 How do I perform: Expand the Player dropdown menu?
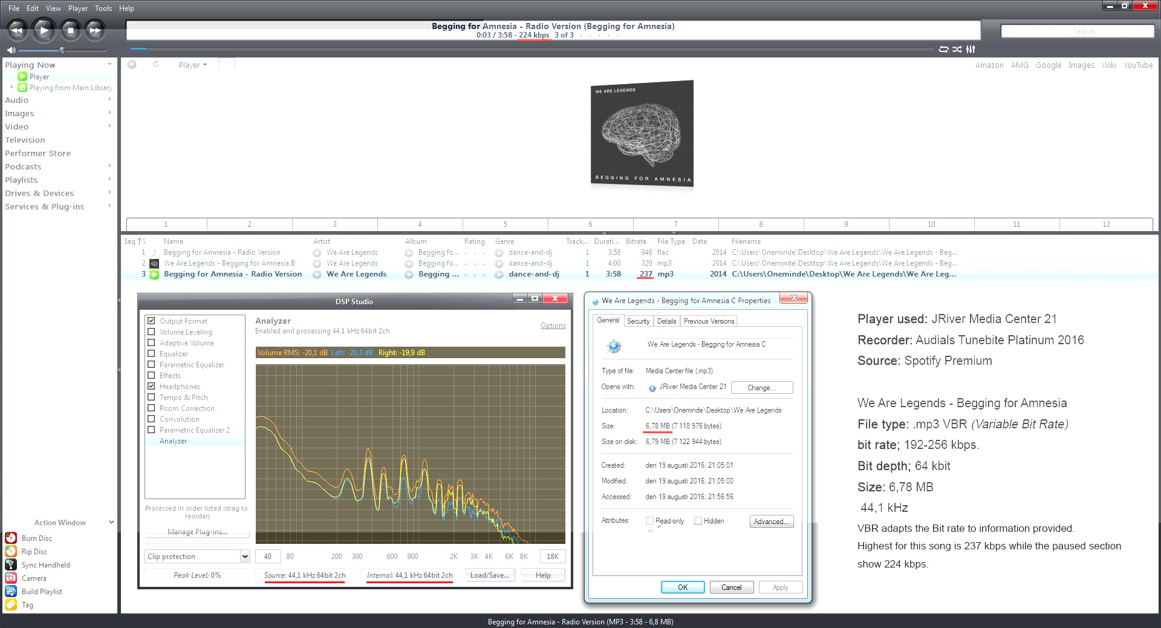(x=192, y=65)
